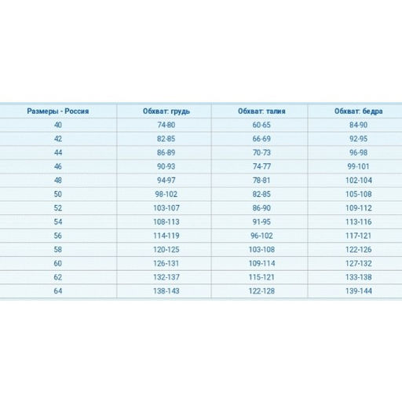Click the chest value 86-89
Screen dimensions: 402x402
pyautogui.click(x=166, y=152)
